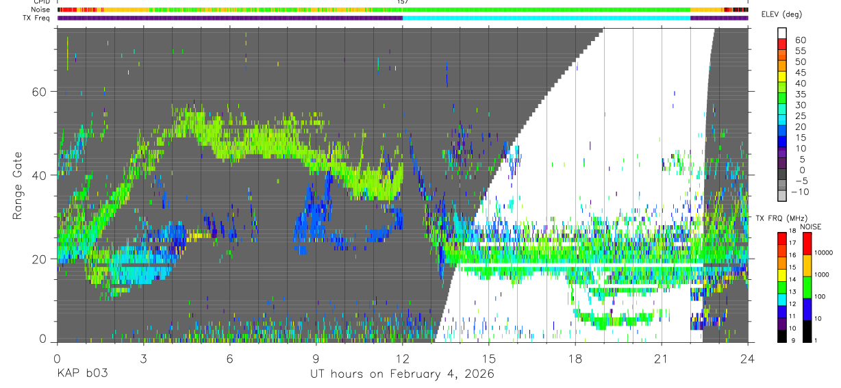The height and width of the screenshot is (388, 841).
Task: Click the "55" label in ELEV legend
Action: pyautogui.click(x=801, y=51)
